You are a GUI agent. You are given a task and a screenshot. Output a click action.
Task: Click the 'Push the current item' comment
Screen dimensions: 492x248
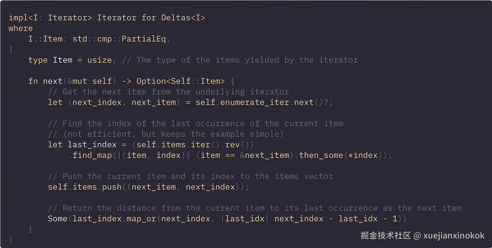pos(191,176)
